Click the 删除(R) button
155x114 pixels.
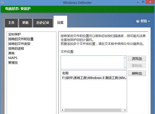tap(137, 73)
